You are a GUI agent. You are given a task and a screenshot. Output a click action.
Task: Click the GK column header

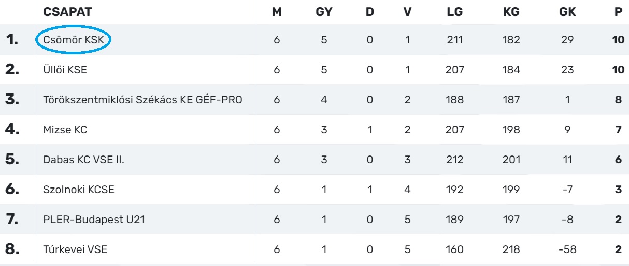[x=567, y=12]
